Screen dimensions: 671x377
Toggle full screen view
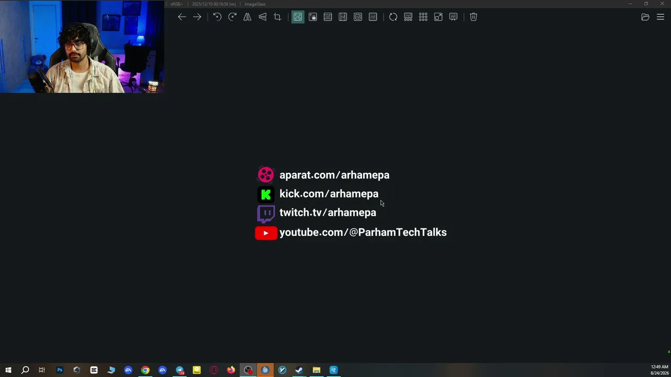click(438, 17)
